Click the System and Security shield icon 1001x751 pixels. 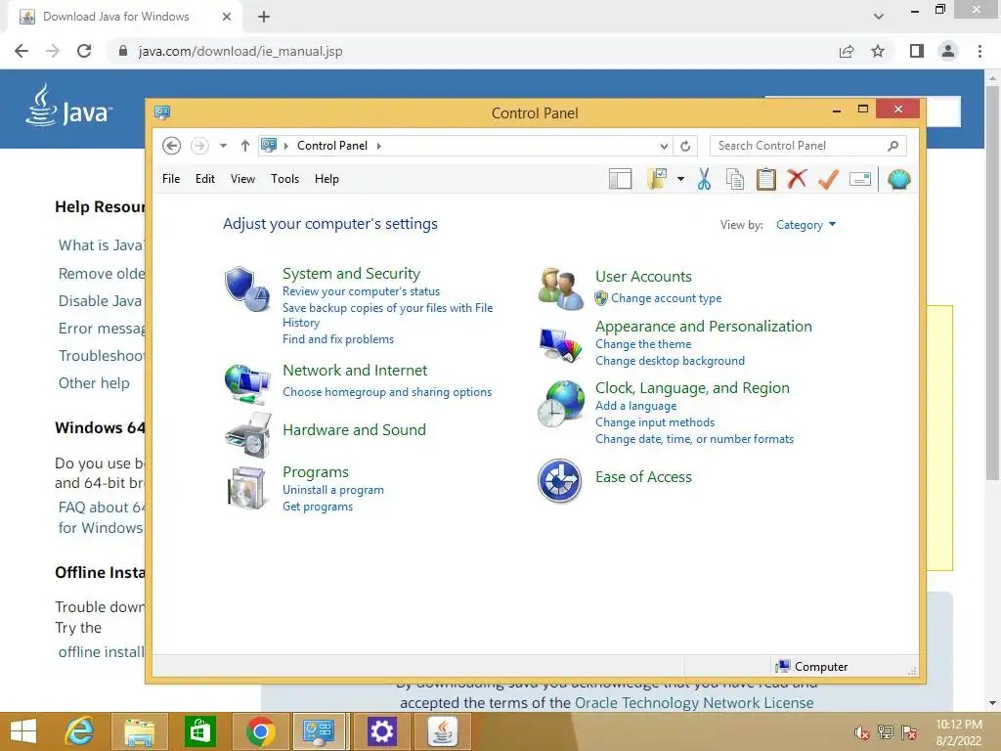tap(247, 288)
